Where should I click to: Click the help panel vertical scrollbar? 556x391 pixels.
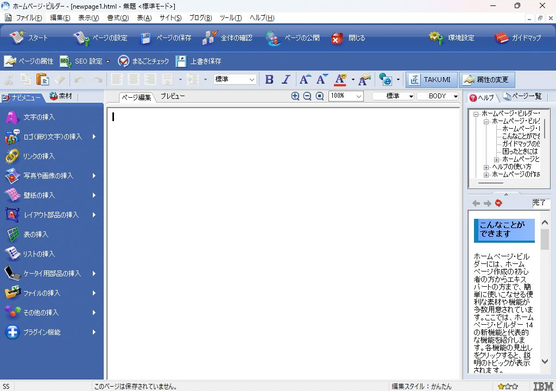545,293
